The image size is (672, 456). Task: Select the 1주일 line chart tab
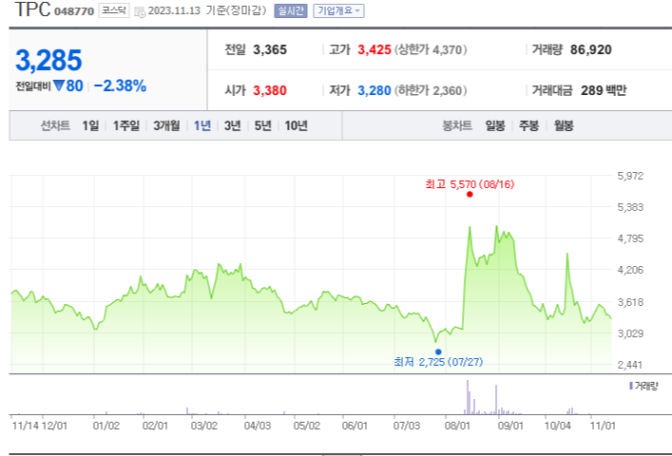click(x=126, y=125)
